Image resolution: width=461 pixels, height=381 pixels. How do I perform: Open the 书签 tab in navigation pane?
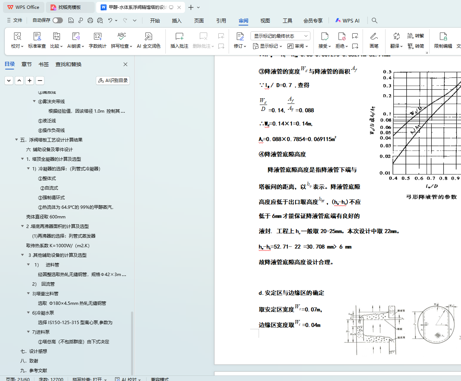pyautogui.click(x=44, y=64)
